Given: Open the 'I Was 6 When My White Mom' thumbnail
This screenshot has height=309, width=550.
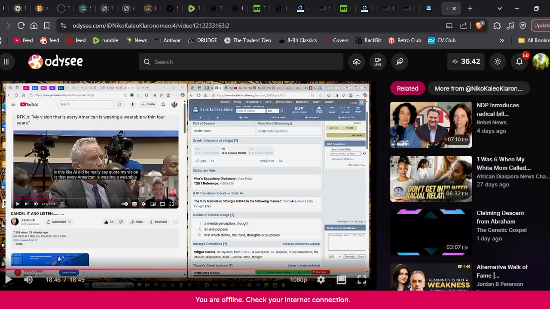Looking at the screenshot, I should click(x=431, y=179).
